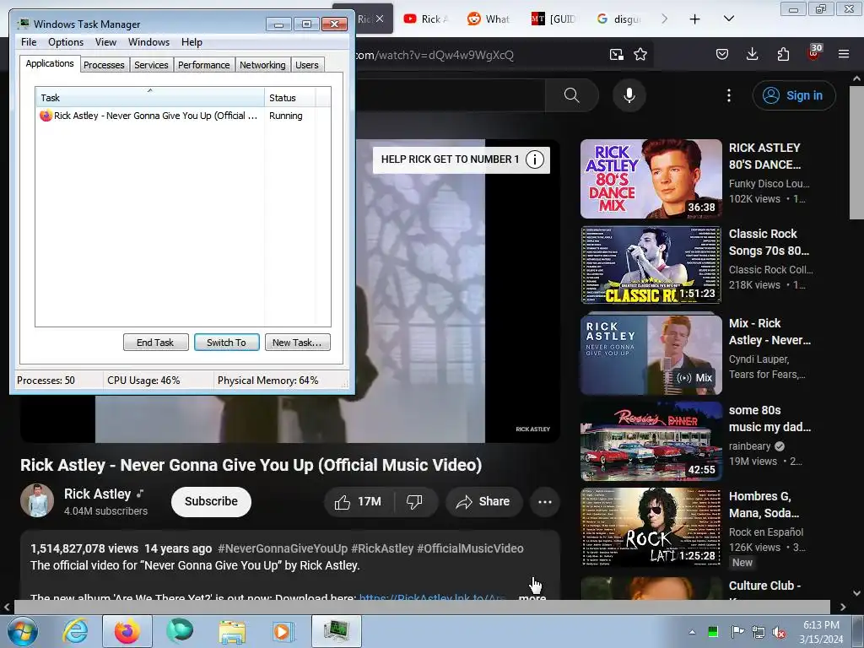Click the uBlock extension icon with badge 30
The image size is (864, 648).
click(x=813, y=53)
